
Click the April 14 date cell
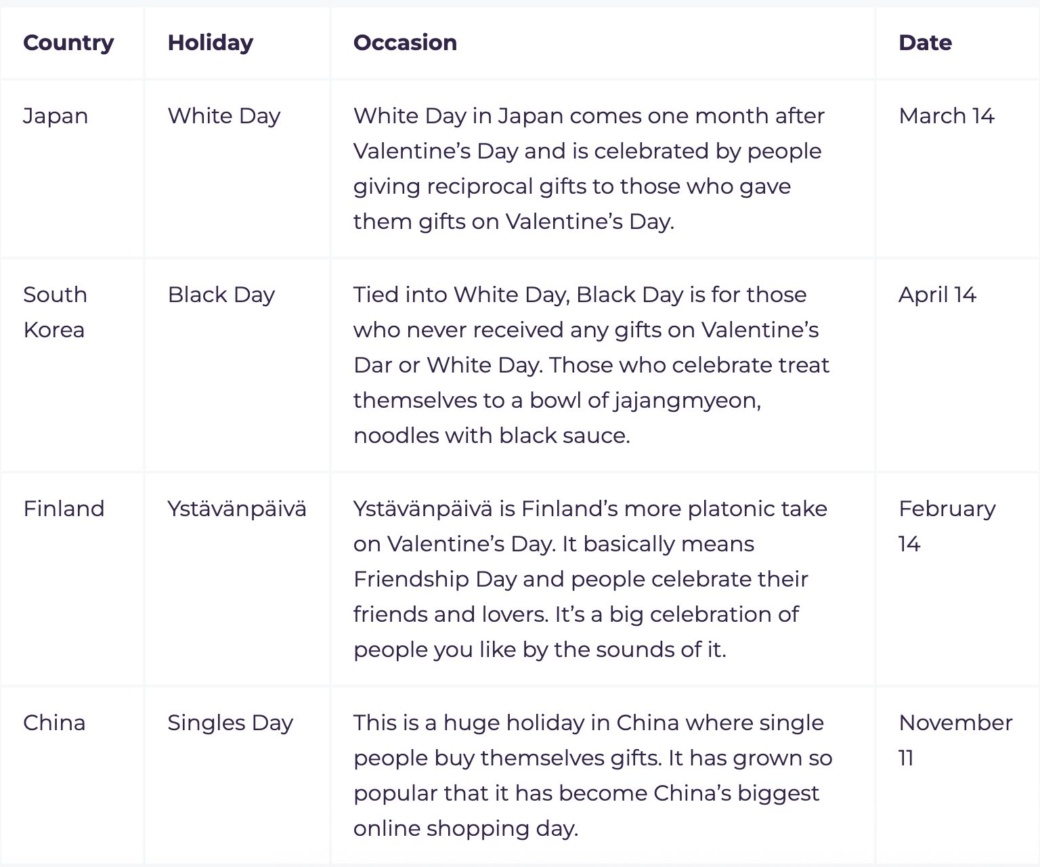[x=937, y=295]
